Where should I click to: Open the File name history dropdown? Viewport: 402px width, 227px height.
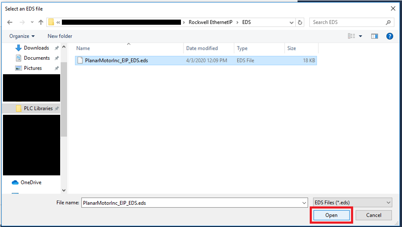point(304,203)
